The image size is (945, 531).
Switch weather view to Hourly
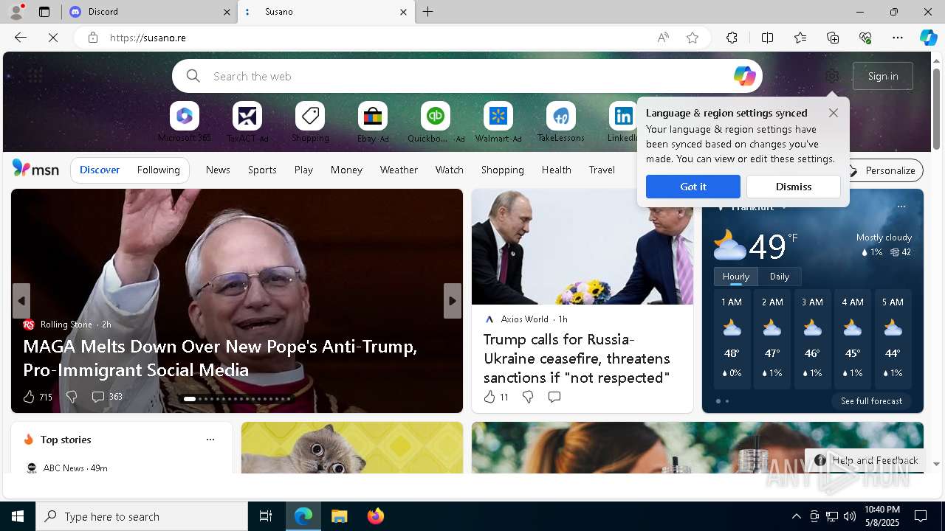pyautogui.click(x=736, y=277)
